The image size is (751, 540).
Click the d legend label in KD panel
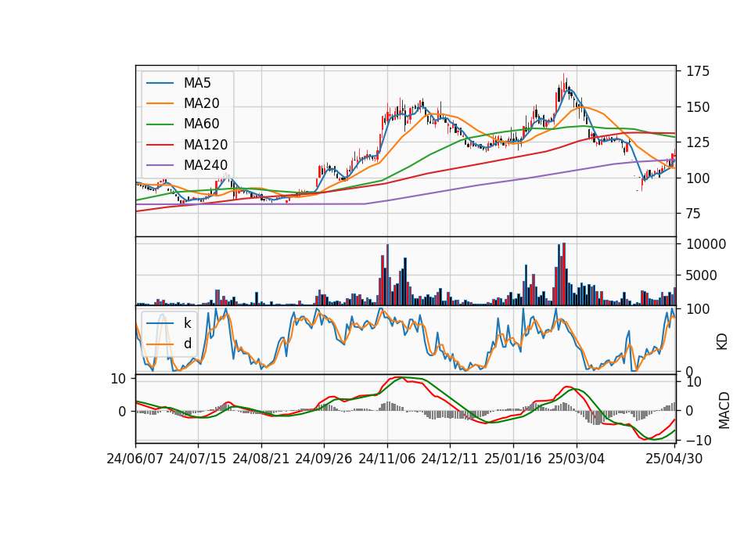(x=188, y=344)
